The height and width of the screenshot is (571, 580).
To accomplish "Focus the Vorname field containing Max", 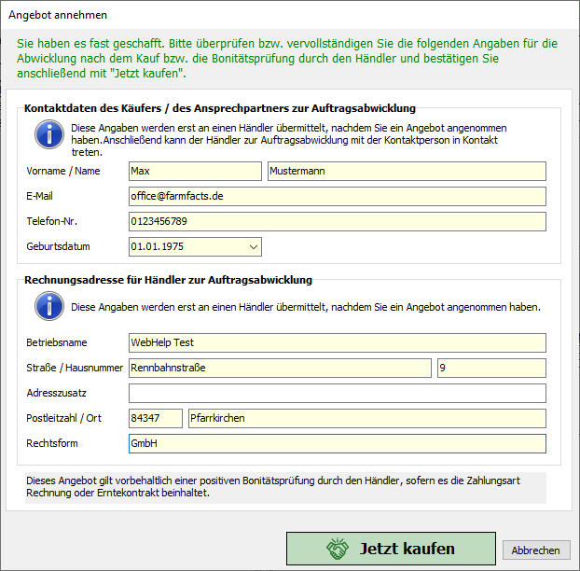I will [195, 171].
